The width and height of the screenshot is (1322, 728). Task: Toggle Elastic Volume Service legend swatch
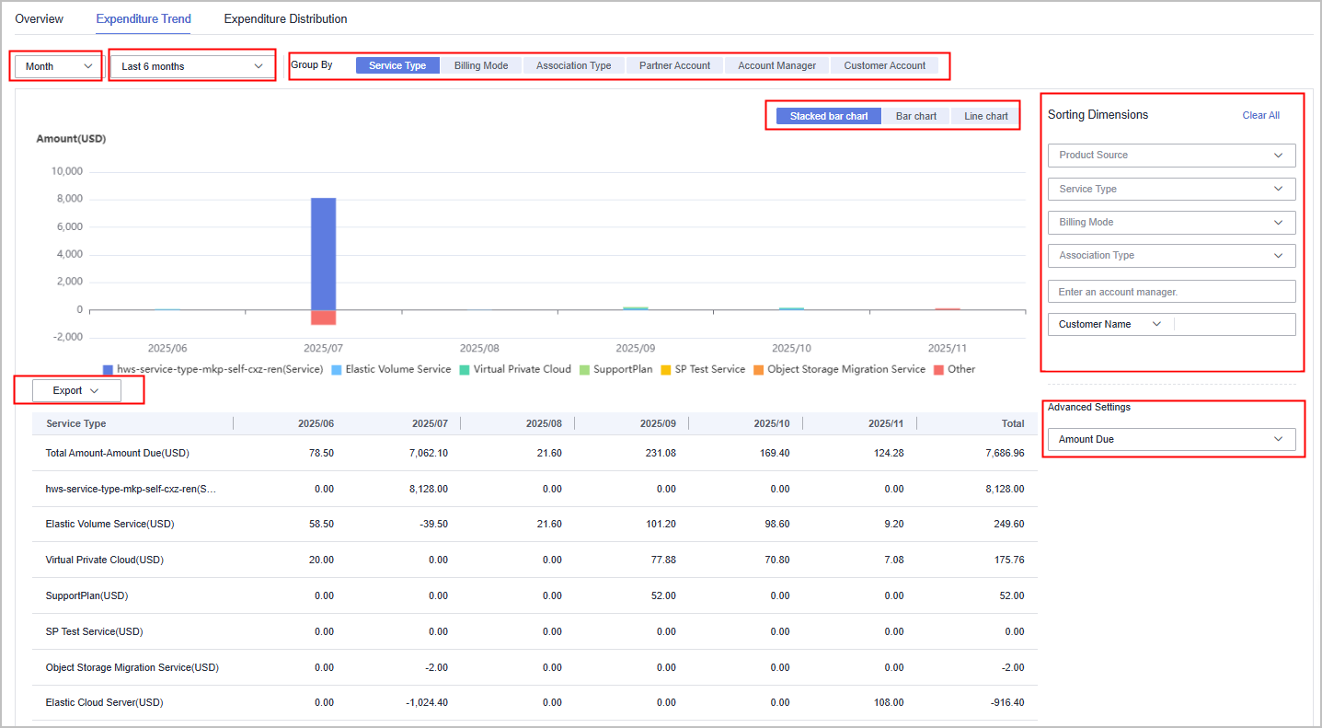[336, 369]
